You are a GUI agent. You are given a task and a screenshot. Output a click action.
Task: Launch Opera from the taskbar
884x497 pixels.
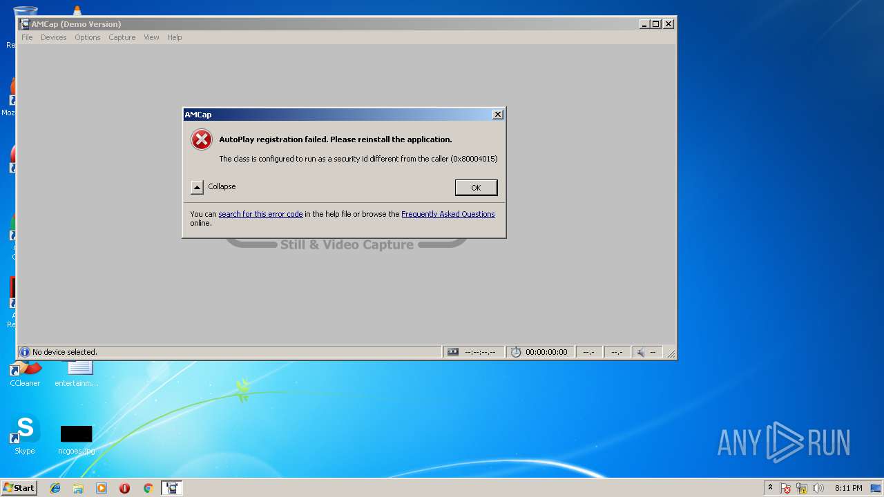click(125, 488)
